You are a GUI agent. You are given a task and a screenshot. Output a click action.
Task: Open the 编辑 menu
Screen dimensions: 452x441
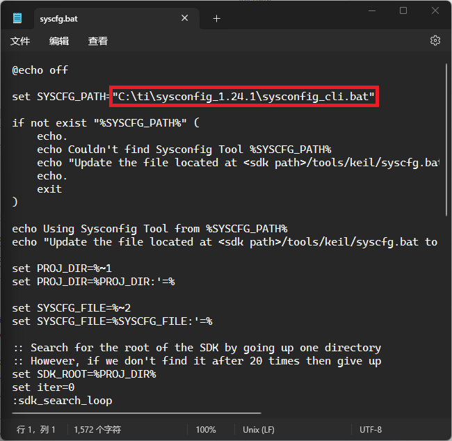pos(59,41)
